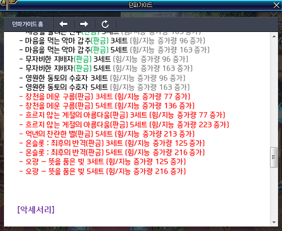The height and width of the screenshot is (231, 282).
Task: Select the 영원한 동토의 수호자 3세트 line
Action: coord(102,78)
